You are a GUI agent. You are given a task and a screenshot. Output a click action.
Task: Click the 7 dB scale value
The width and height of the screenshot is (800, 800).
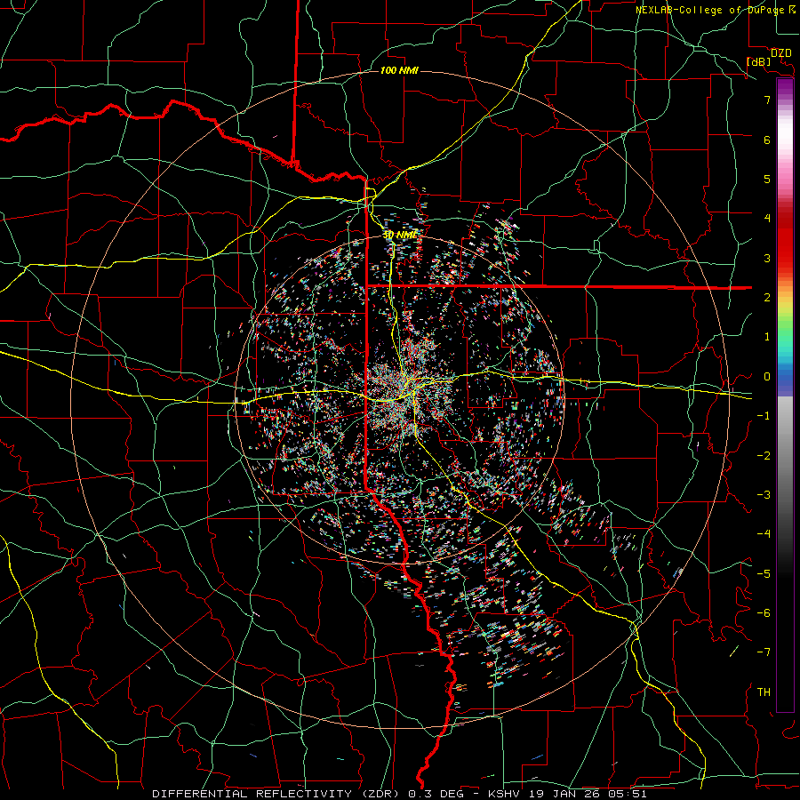[x=767, y=100]
